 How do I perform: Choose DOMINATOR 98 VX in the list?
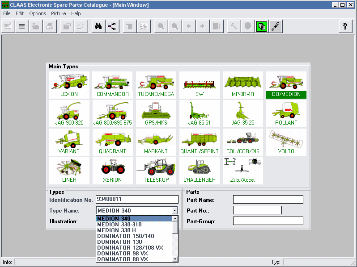(134, 253)
